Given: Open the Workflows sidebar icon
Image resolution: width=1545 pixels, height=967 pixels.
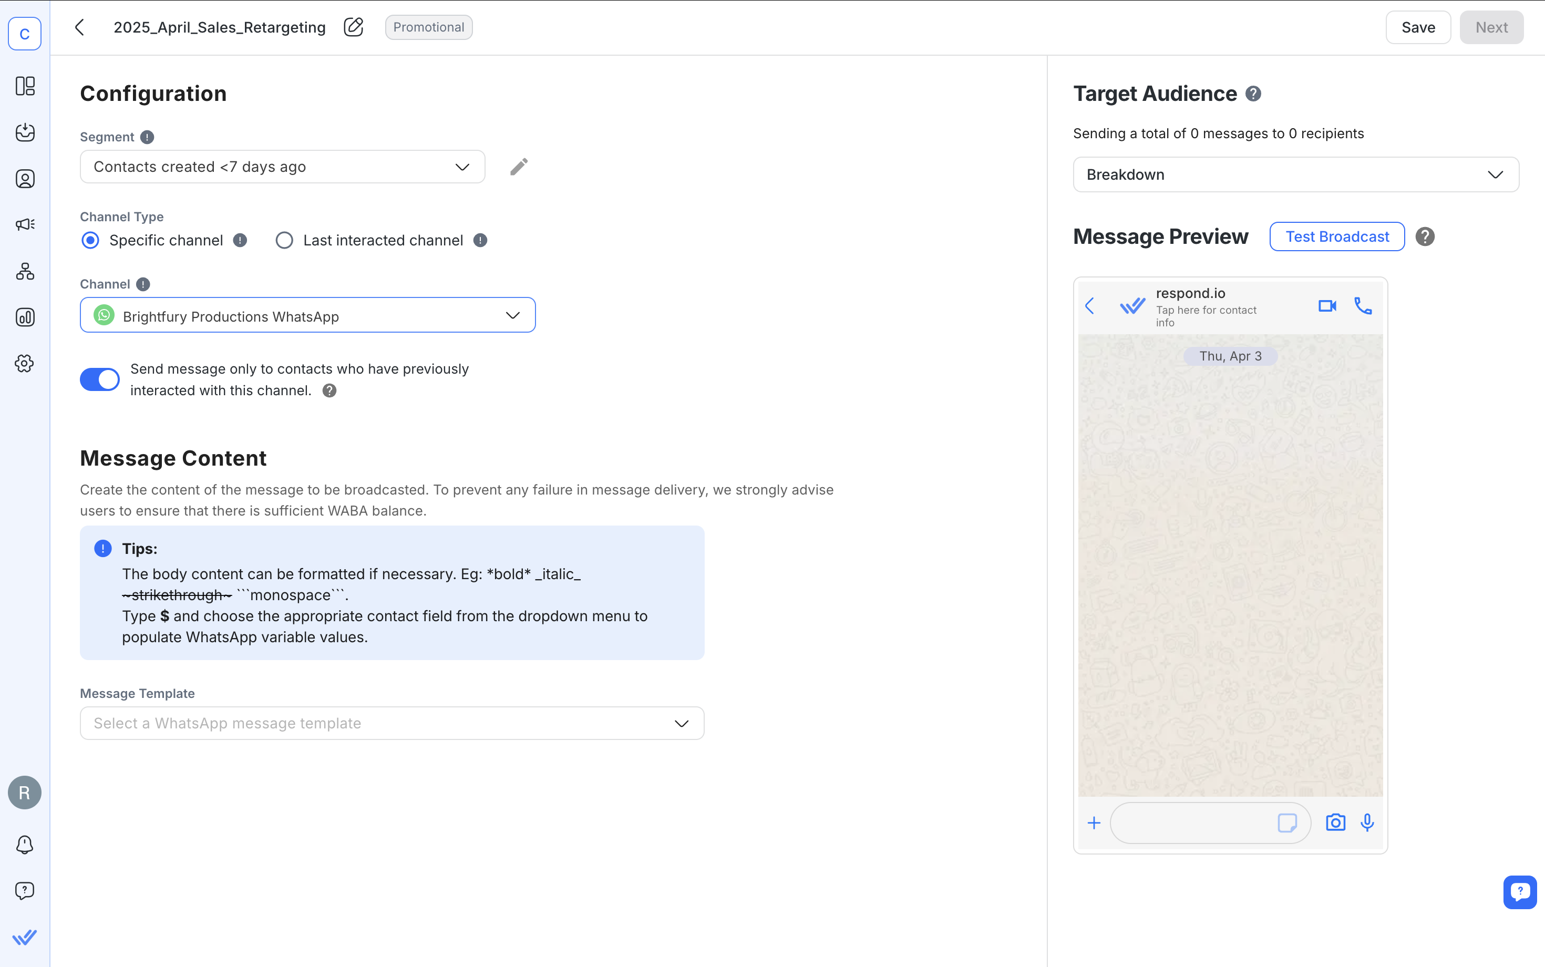Looking at the screenshot, I should point(25,271).
